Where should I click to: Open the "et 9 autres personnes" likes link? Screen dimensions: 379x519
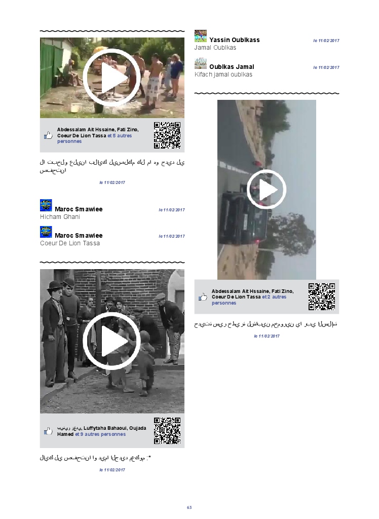point(100,434)
